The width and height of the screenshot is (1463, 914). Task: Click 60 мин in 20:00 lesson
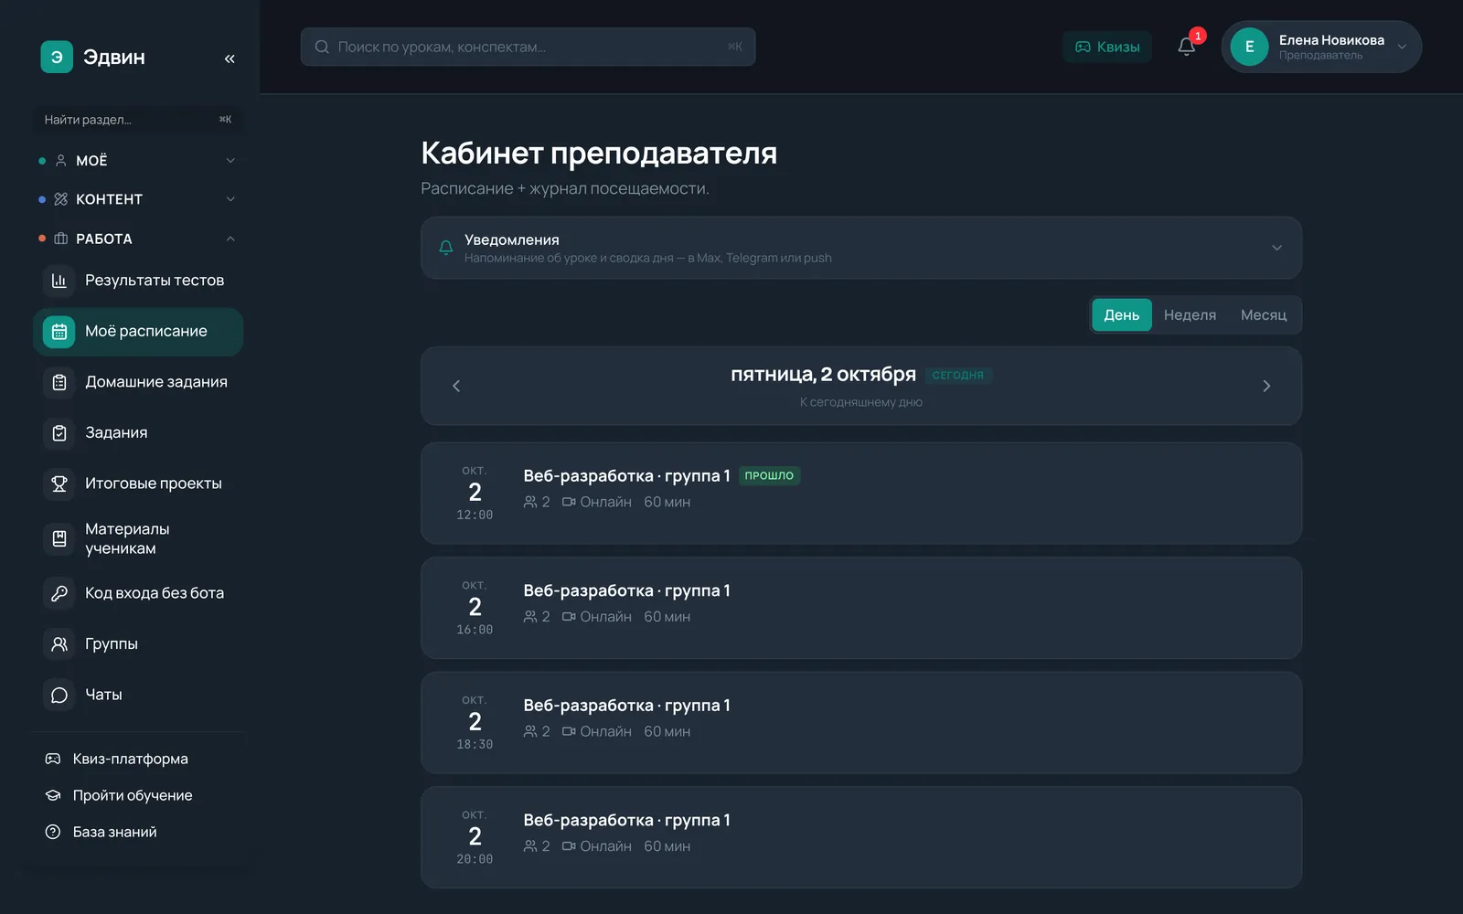click(667, 846)
